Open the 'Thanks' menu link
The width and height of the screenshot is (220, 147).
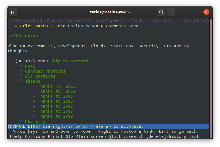32,81
